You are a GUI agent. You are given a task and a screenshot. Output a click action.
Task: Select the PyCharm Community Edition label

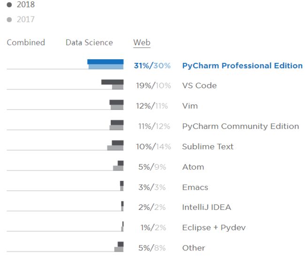(241, 126)
